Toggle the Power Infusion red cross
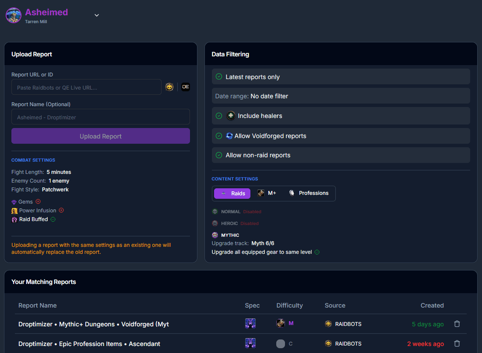482x353 pixels. [61, 211]
